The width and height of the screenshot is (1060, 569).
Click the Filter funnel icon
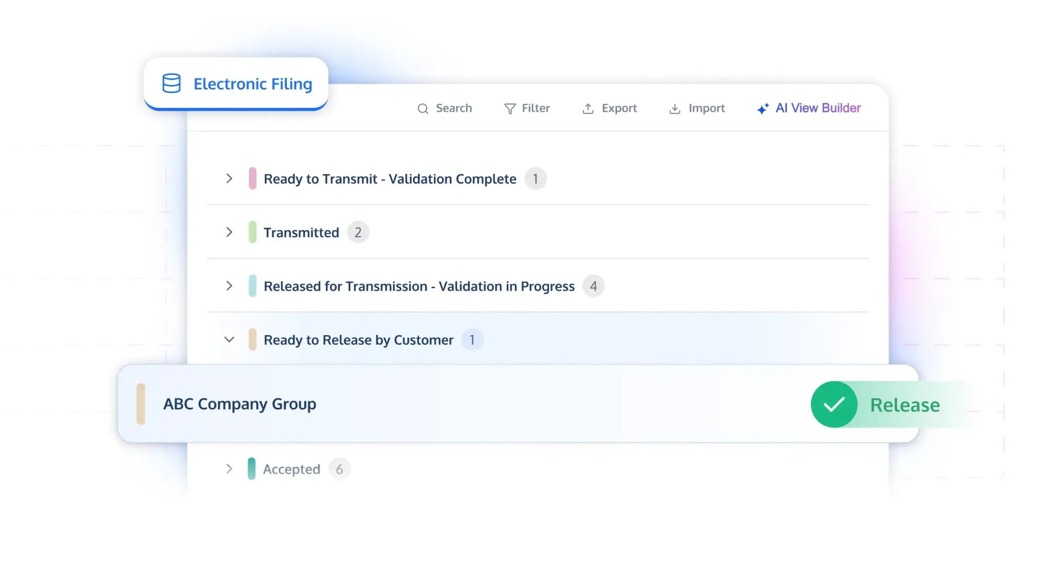coord(509,109)
